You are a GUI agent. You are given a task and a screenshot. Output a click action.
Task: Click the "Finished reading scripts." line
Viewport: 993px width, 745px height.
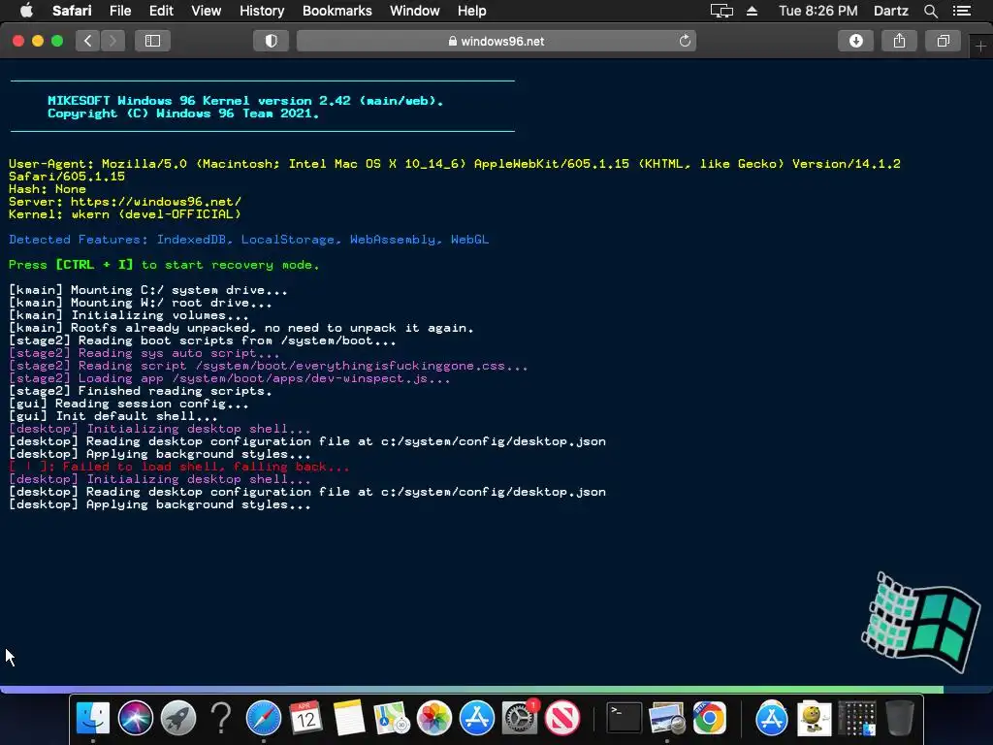pyautogui.click(x=141, y=391)
